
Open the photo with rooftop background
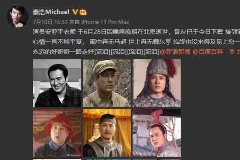[x=156, y=133]
